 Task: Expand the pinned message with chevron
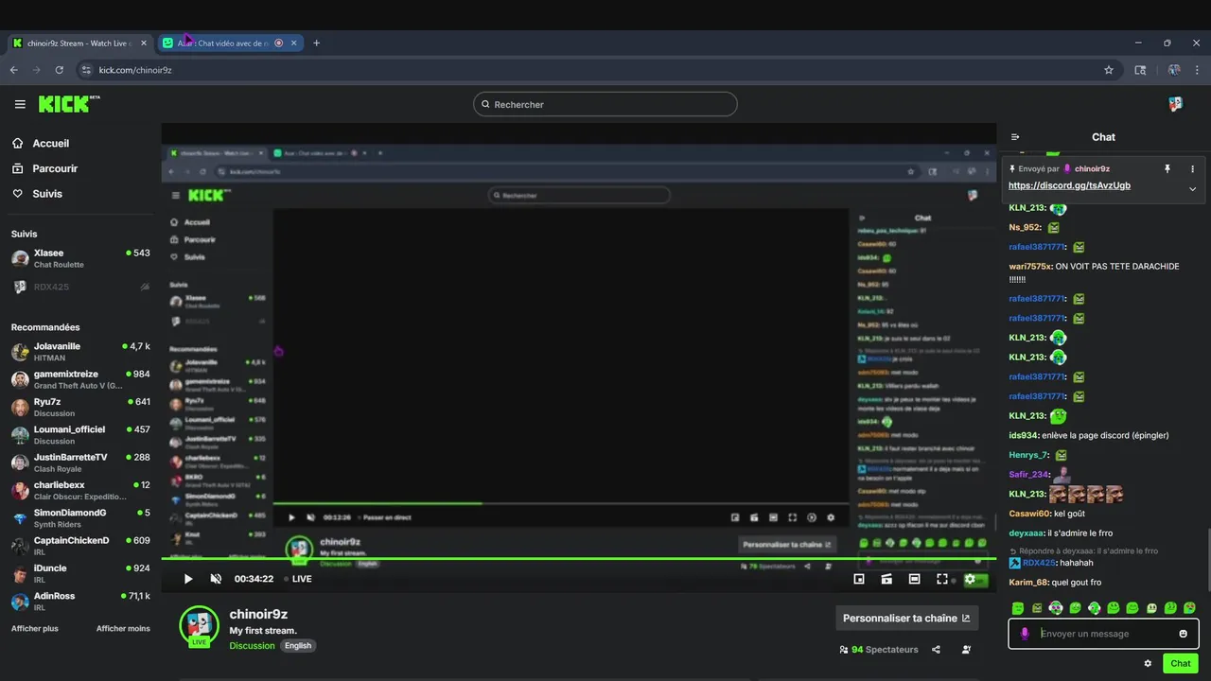point(1192,188)
